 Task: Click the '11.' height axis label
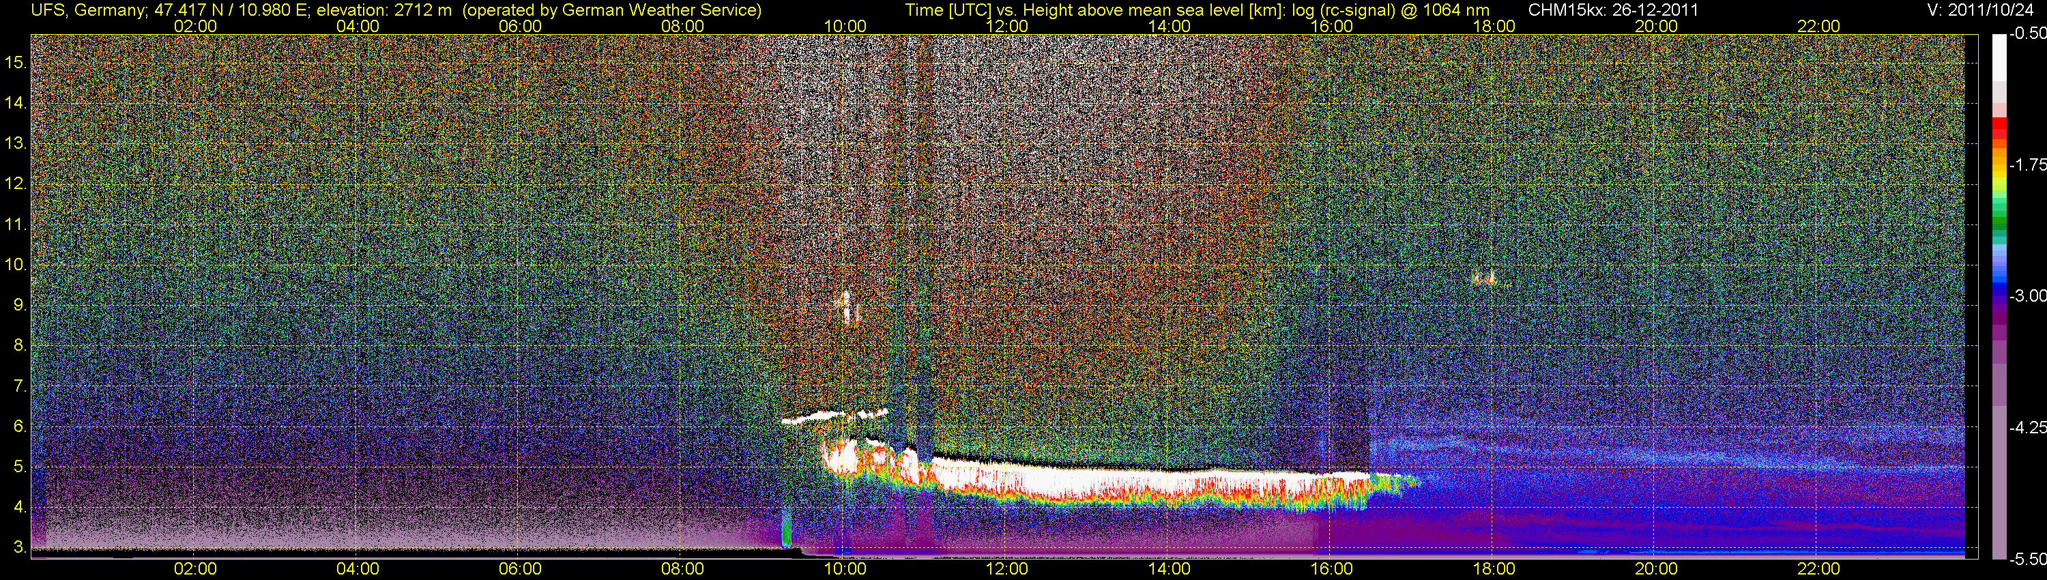[x=16, y=224]
